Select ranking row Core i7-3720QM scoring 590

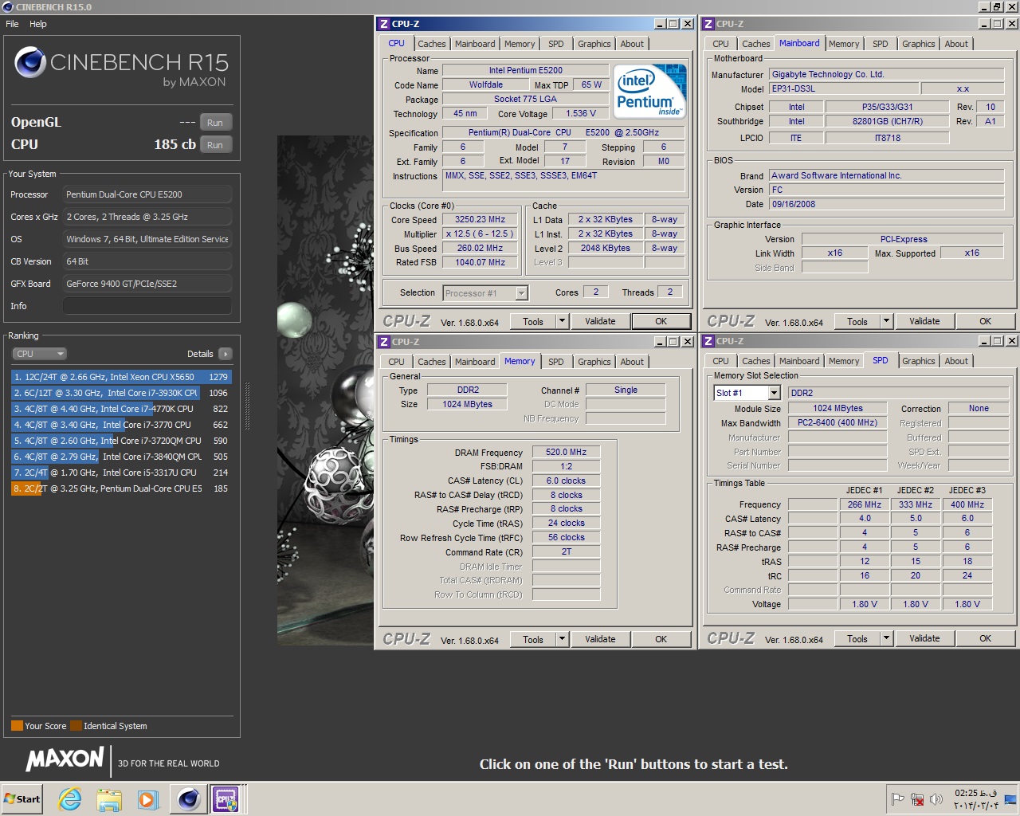coord(121,441)
